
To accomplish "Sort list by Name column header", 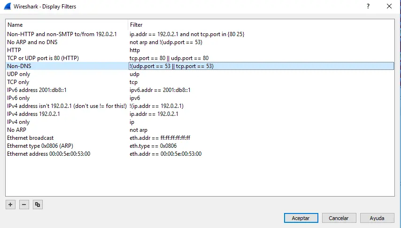I will click(15, 25).
